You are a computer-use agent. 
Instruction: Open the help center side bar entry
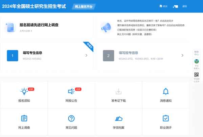pos(196,53)
